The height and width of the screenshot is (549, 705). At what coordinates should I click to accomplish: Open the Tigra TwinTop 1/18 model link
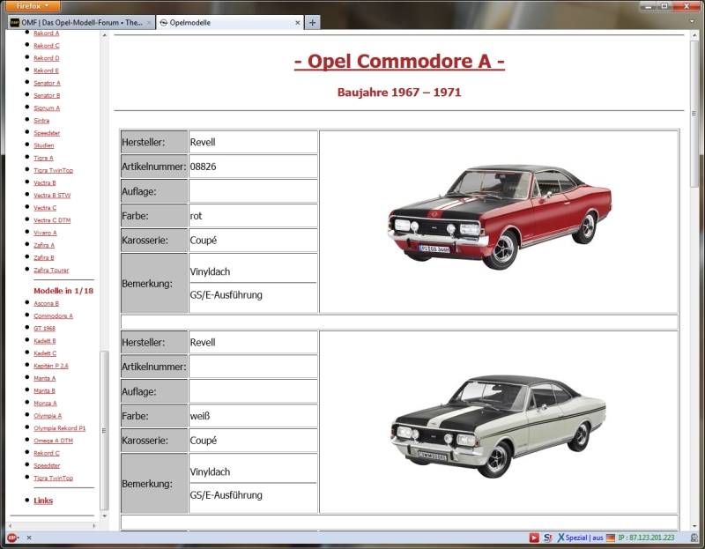[53, 478]
